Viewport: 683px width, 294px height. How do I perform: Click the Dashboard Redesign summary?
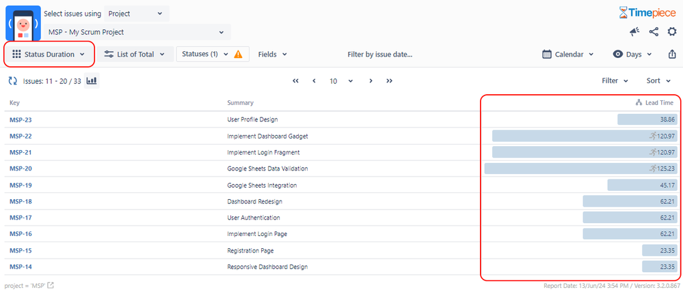coord(255,201)
